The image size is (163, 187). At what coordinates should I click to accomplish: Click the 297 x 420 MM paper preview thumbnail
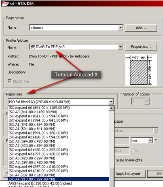141,70
